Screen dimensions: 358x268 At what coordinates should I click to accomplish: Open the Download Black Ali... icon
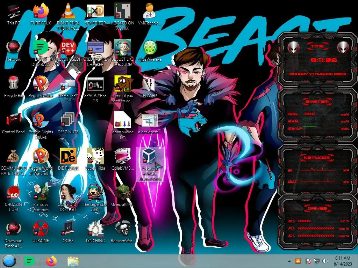click(14, 229)
